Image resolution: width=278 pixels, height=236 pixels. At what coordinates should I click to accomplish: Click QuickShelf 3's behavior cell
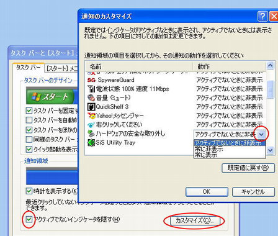point(230,107)
